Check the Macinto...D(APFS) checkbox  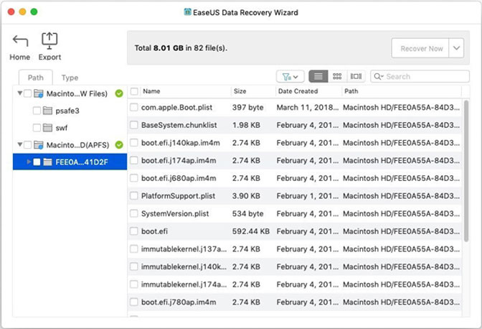pos(28,145)
